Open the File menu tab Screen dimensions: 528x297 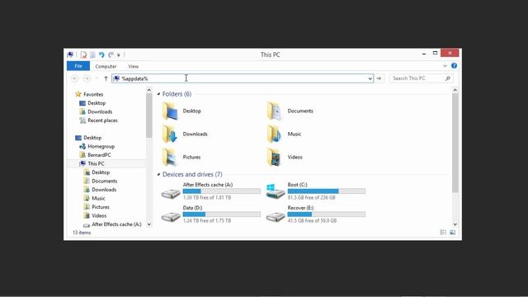pos(78,66)
